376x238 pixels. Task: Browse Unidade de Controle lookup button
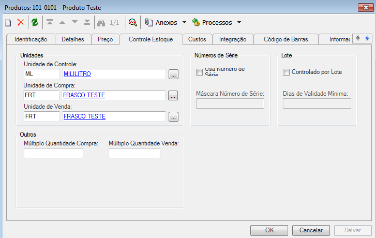tap(173, 74)
